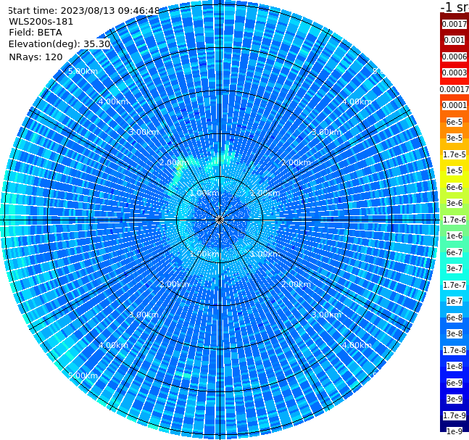
Task: Pick the 3e-7 colorbar value
Action: pyautogui.click(x=455, y=268)
